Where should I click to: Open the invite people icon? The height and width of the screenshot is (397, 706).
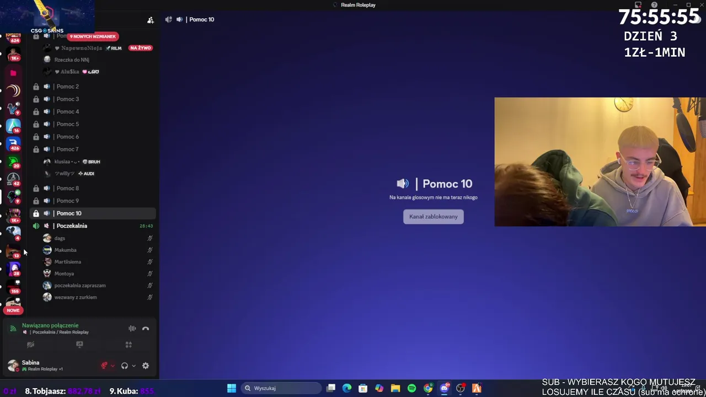click(151, 20)
